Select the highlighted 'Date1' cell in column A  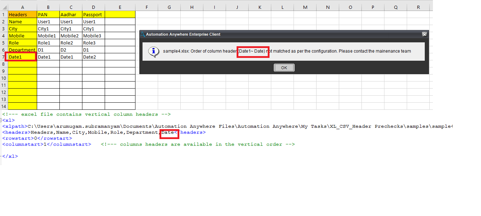tap(22, 57)
